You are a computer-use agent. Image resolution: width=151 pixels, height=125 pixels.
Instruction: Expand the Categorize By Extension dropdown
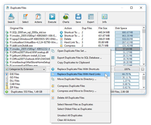(44, 69)
